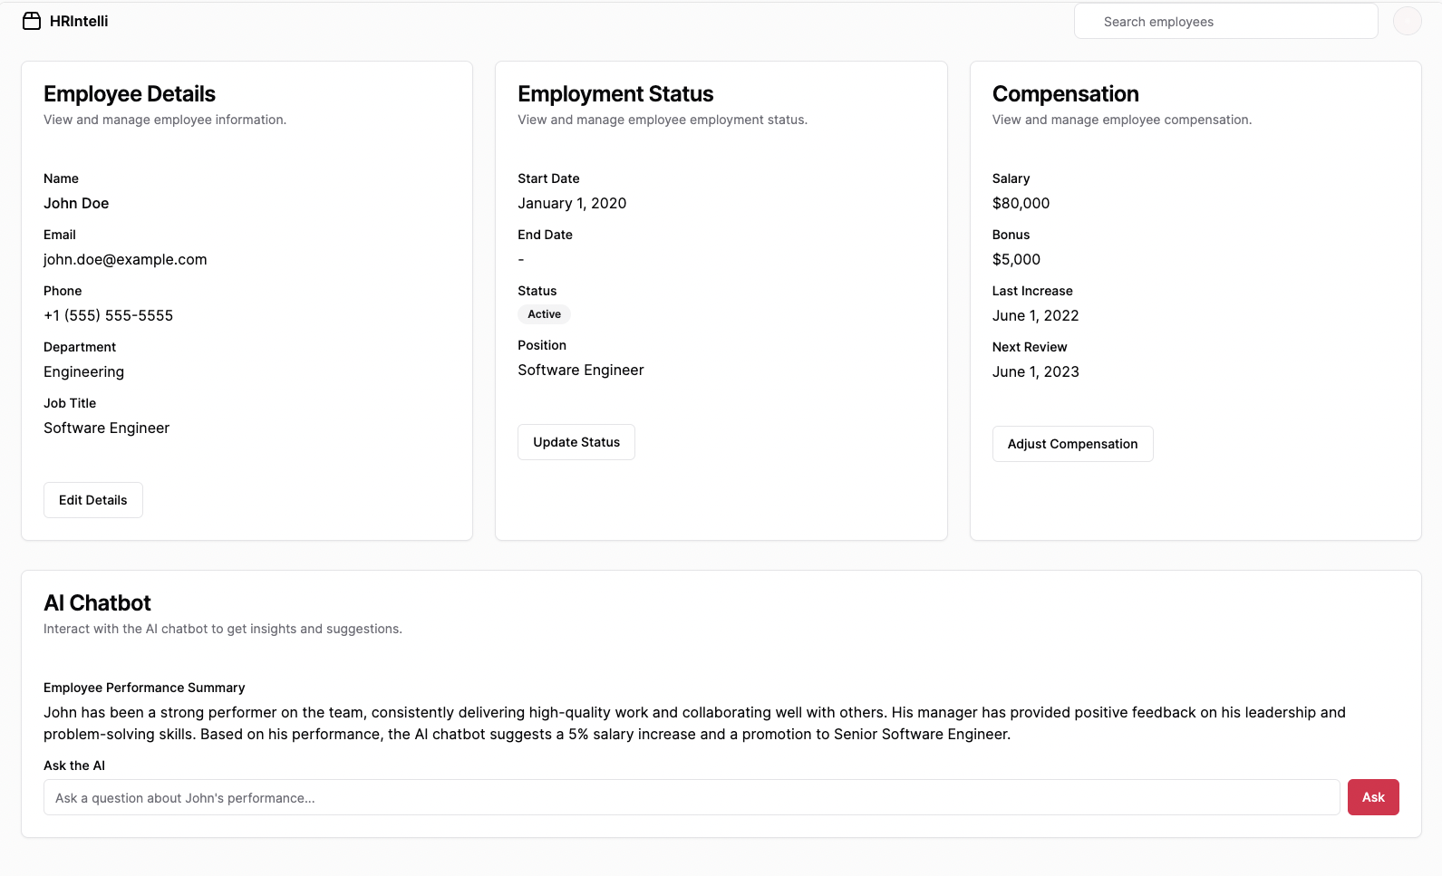This screenshot has height=876, width=1442.
Task: Click the End Date dash value
Action: pos(521,259)
